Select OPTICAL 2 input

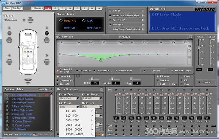coord(94,28)
